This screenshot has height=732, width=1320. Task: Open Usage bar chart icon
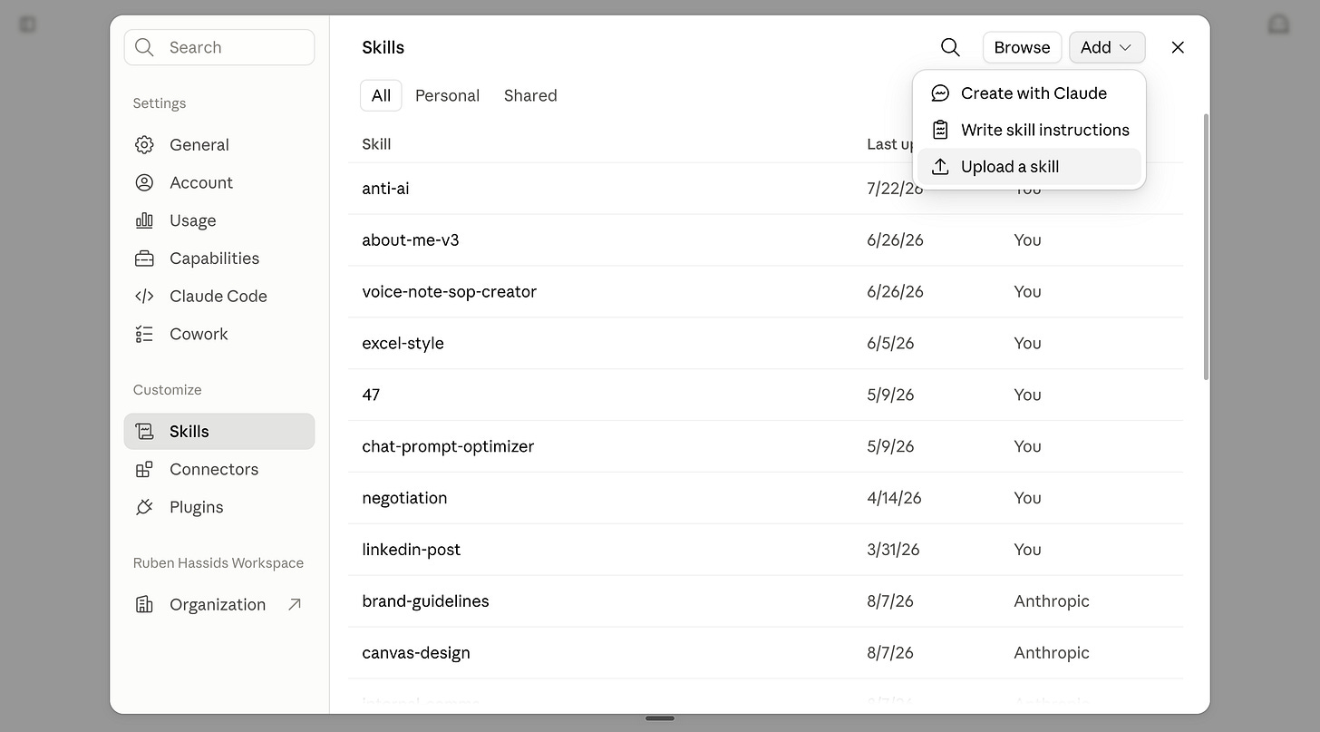tap(144, 220)
